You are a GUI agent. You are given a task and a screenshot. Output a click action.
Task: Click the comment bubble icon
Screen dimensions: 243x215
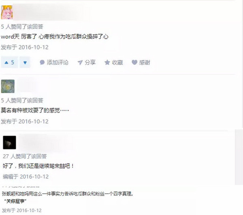[x=42, y=62]
